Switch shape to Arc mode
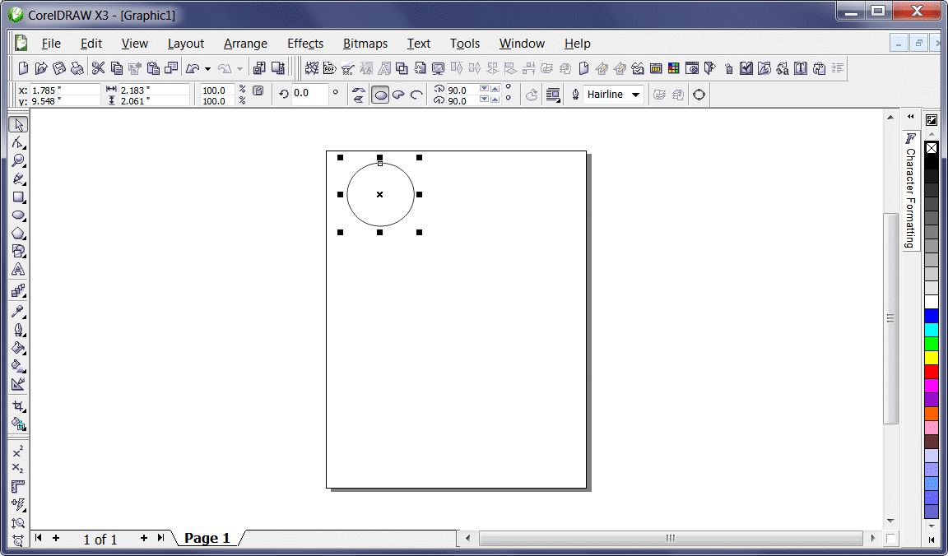This screenshot has width=948, height=556. pos(416,95)
